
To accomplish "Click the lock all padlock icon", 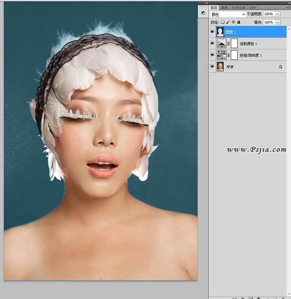I will 239,22.
